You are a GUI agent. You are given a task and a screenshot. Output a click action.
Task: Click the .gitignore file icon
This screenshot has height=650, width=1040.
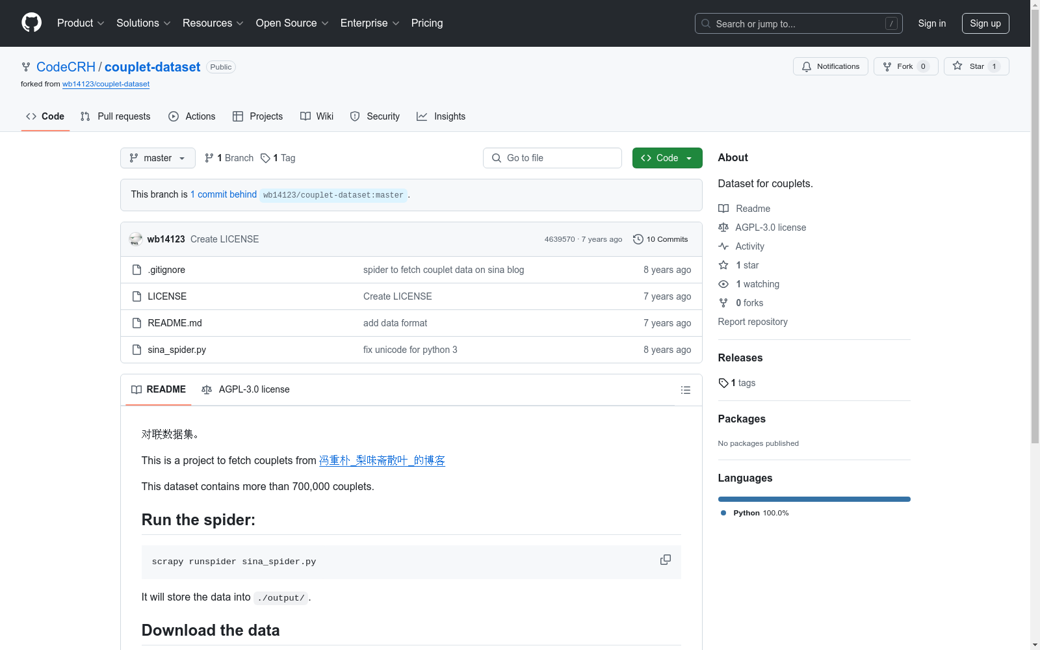pyautogui.click(x=136, y=270)
